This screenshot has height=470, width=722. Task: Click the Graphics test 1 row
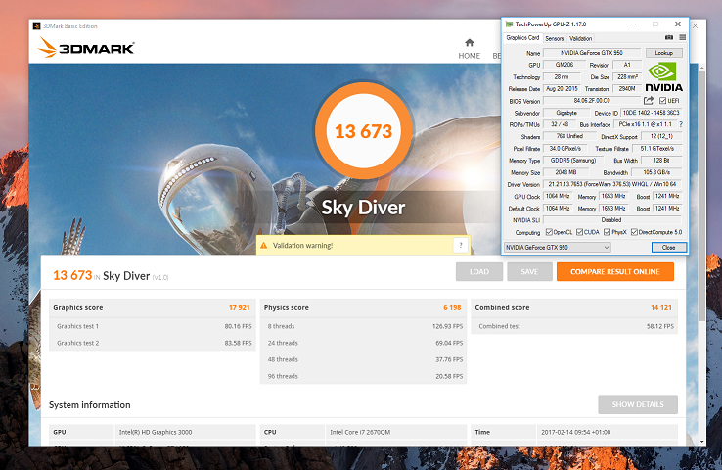153,326
